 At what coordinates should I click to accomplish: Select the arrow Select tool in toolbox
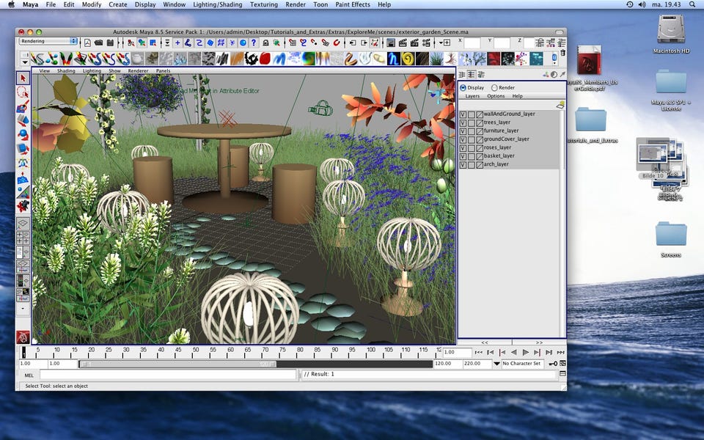(23, 78)
